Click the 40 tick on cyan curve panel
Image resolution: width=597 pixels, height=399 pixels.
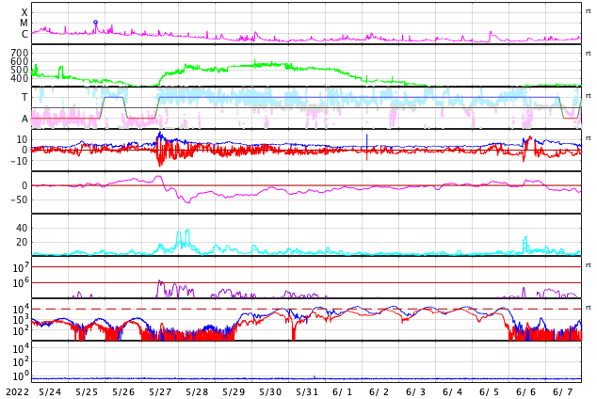tap(22, 228)
